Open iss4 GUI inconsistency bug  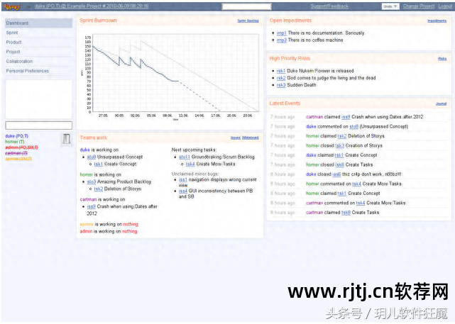[x=183, y=191]
